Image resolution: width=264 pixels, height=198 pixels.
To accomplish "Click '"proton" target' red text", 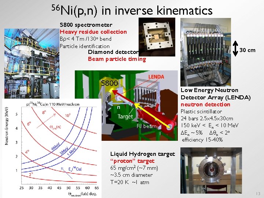I will pos(132,161).
